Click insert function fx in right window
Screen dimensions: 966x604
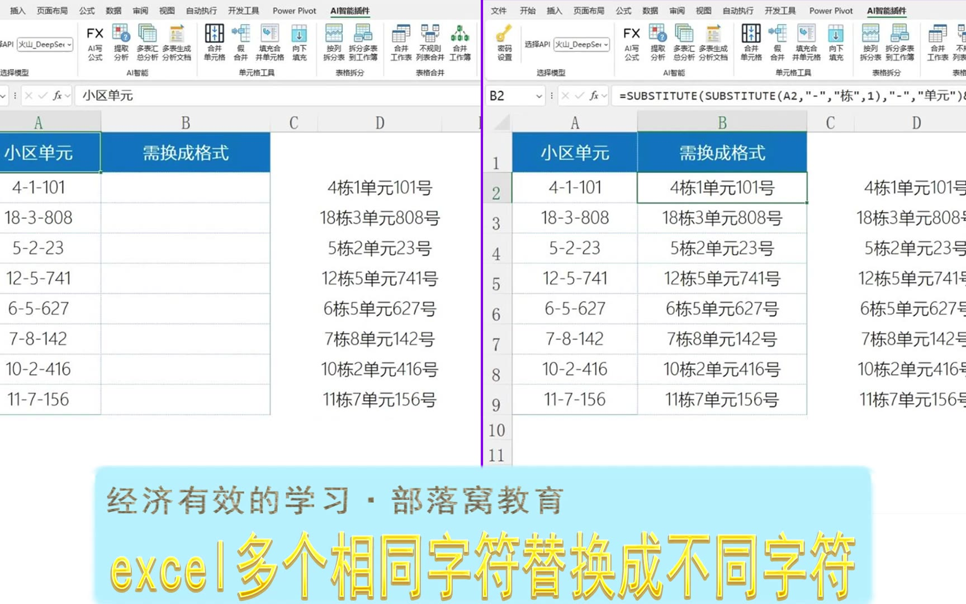[594, 96]
